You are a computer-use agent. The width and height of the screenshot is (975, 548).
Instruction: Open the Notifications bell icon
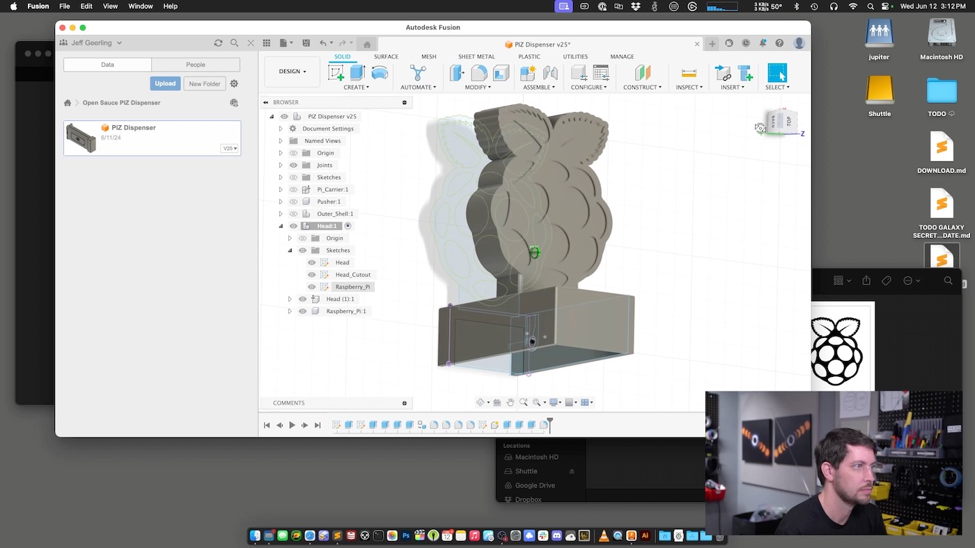pyautogui.click(x=763, y=43)
